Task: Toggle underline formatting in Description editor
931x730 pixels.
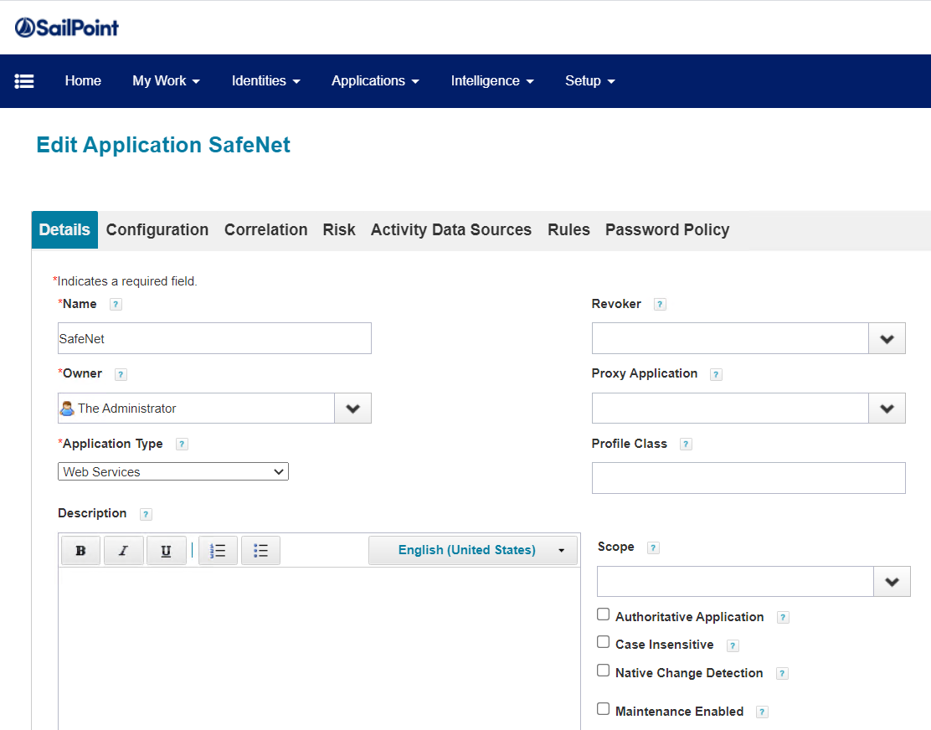Action: (167, 551)
